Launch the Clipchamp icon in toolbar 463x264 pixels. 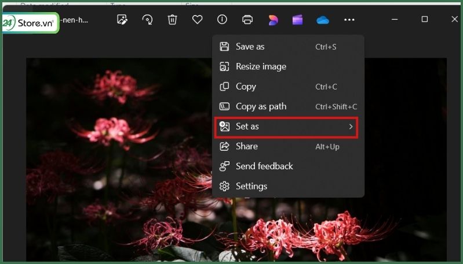(x=297, y=20)
